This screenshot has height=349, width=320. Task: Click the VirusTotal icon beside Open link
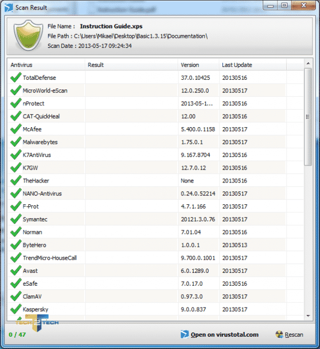point(185,335)
